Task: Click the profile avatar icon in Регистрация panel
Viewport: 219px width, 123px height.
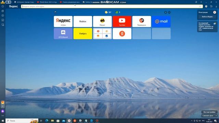Action: tap(215, 12)
